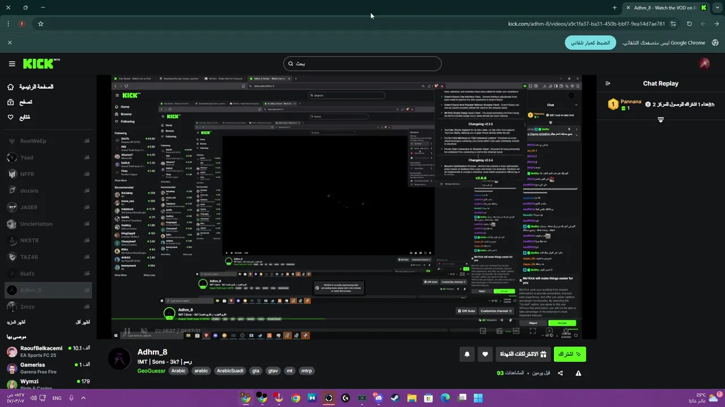The image size is (725, 407).
Task: Click the share icon below the video
Action: tap(560, 373)
